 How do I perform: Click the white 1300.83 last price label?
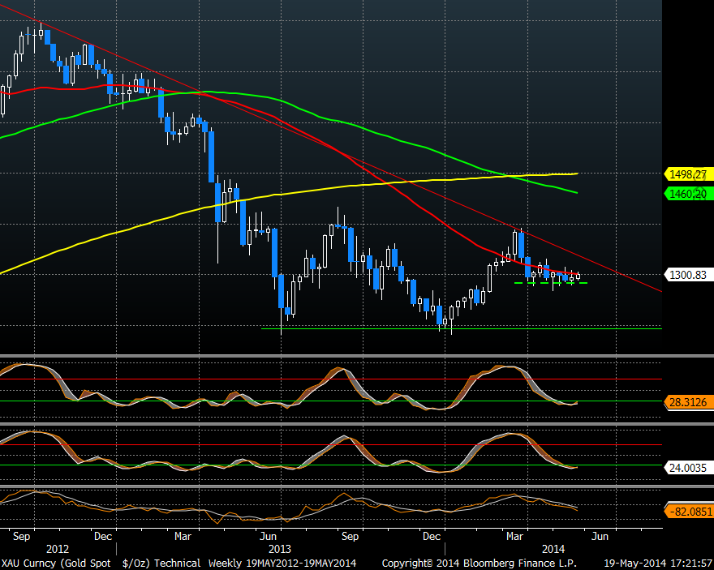689,275
